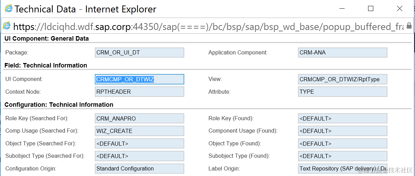Click the 'UI Component:' label
This screenshot has width=415, height=176.
point(24,79)
